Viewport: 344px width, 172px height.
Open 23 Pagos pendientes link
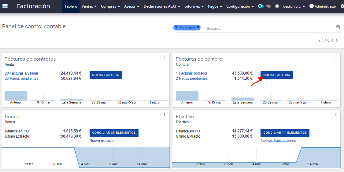21,79
